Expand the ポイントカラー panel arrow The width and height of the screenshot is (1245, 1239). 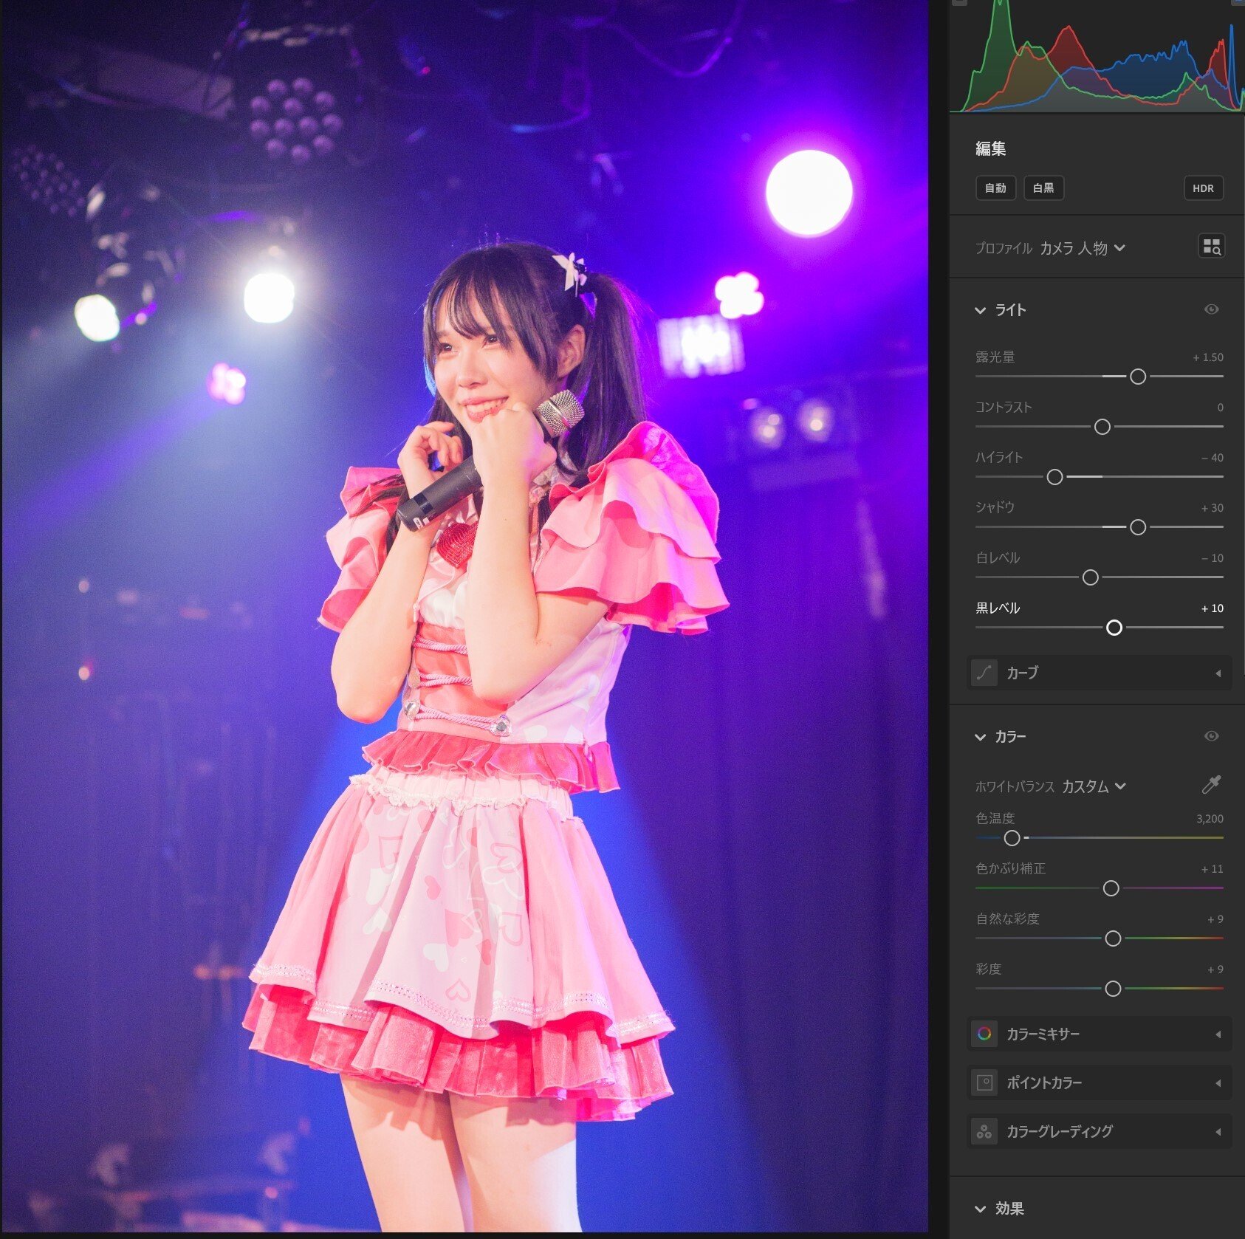(1218, 1083)
